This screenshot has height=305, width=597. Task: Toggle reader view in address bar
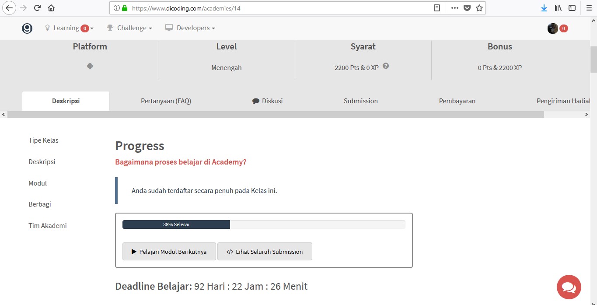pos(436,8)
